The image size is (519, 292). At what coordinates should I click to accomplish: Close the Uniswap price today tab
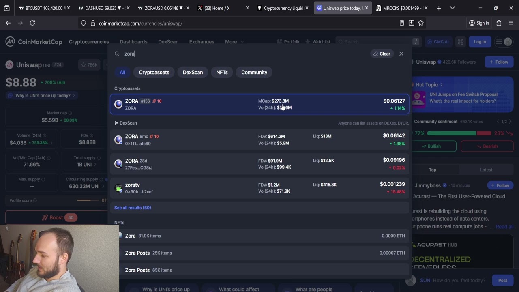(367, 8)
